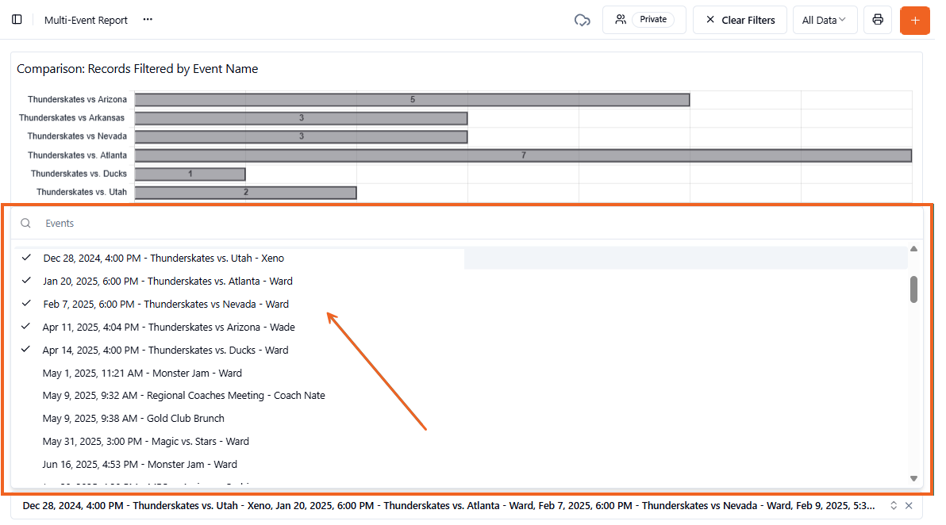Deselect Thunderskates vs. Atlanta - Ward event
The height and width of the screenshot is (525, 946).
(167, 281)
